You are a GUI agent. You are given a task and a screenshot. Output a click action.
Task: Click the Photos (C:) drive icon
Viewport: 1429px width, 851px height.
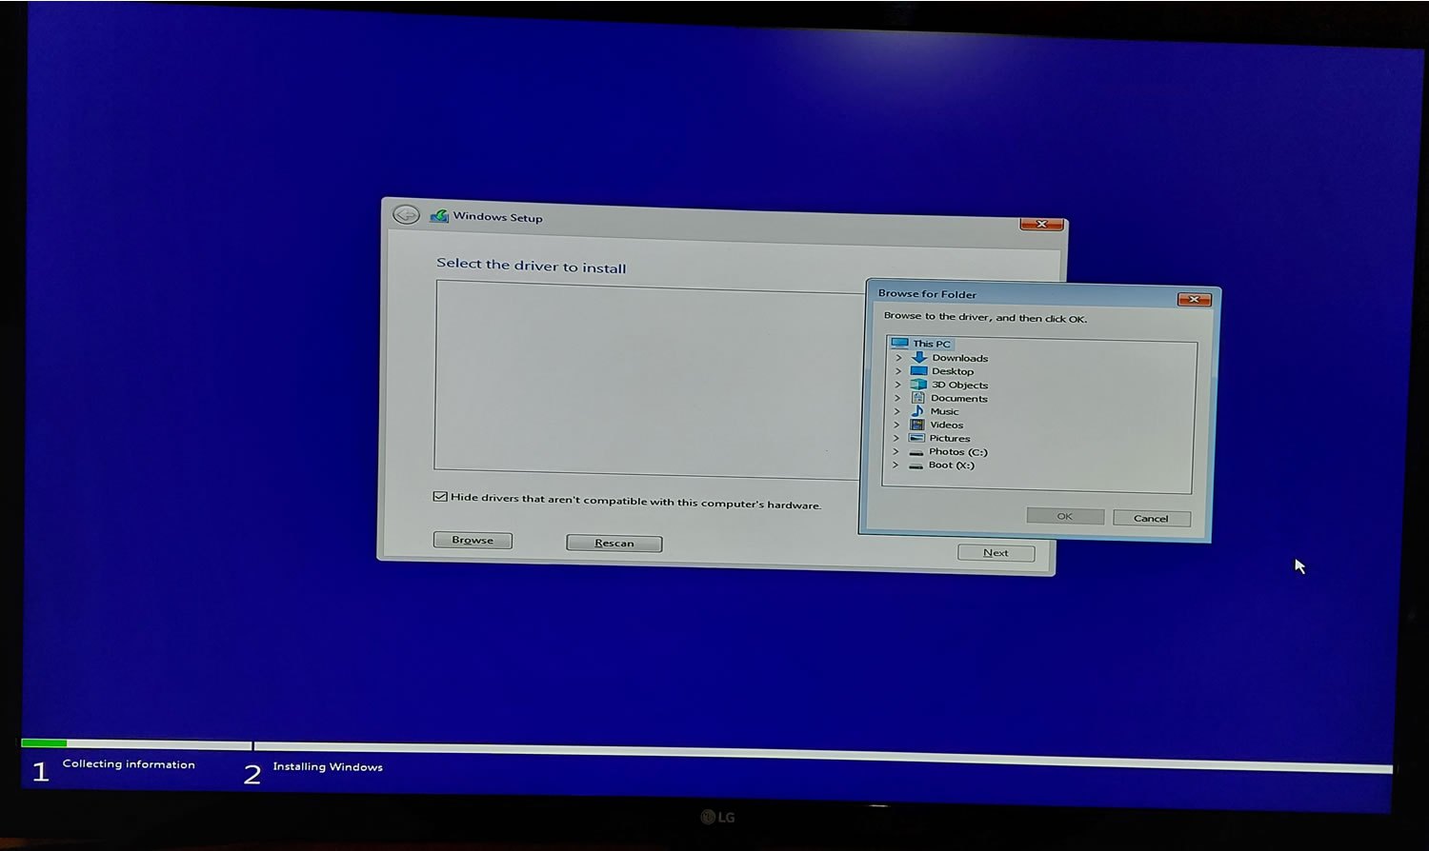pyautogui.click(x=916, y=452)
